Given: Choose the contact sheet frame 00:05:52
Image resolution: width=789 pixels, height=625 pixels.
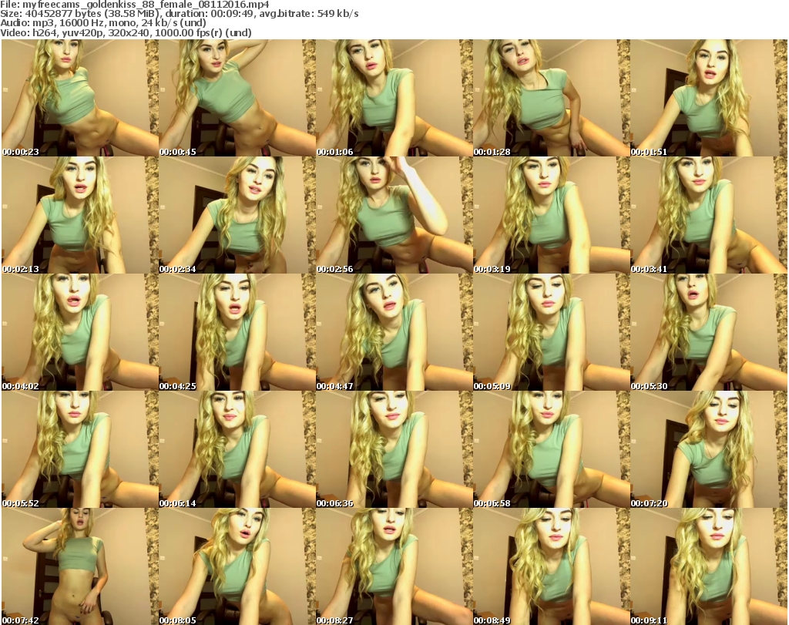Looking at the screenshot, I should [80, 449].
